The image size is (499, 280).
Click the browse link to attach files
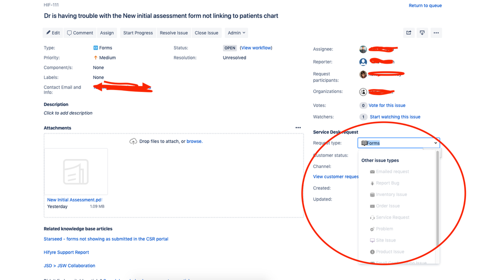coord(194,141)
